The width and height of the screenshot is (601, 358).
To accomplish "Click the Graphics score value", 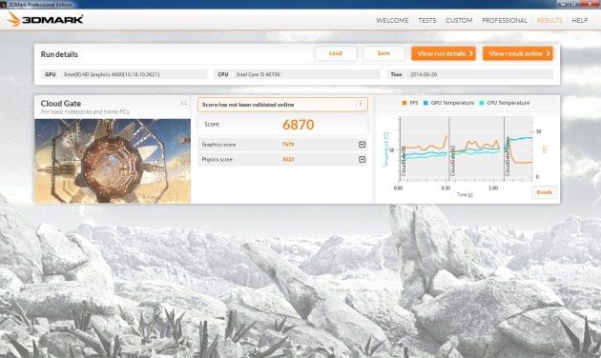I will tap(288, 145).
